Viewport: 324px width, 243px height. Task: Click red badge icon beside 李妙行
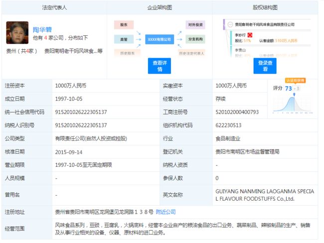coord(250,35)
